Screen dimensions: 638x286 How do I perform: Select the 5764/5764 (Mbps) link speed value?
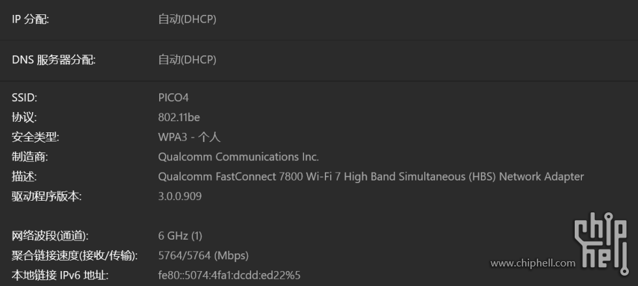(x=203, y=255)
